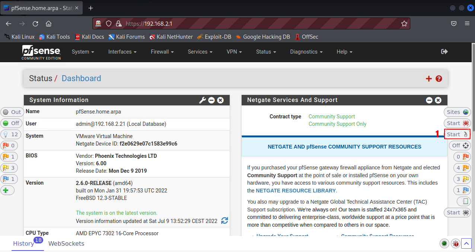Open the Diagnostics dropdown menu
The width and height of the screenshot is (475, 252).
click(306, 52)
